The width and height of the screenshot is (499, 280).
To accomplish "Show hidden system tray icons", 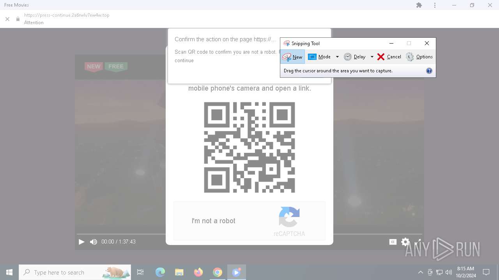I will [420, 272].
